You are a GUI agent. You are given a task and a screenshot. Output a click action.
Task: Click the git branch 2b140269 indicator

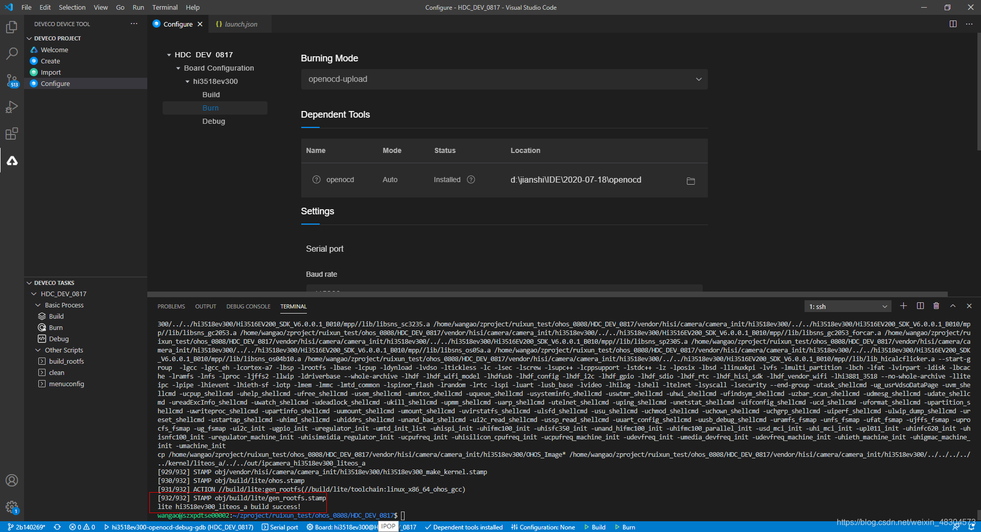pos(27,527)
